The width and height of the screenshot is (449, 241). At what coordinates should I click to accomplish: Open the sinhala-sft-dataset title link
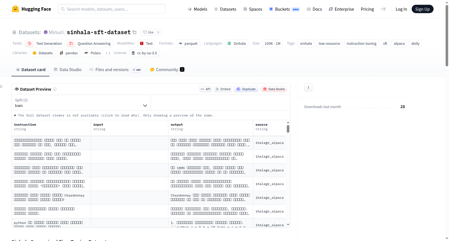click(99, 32)
